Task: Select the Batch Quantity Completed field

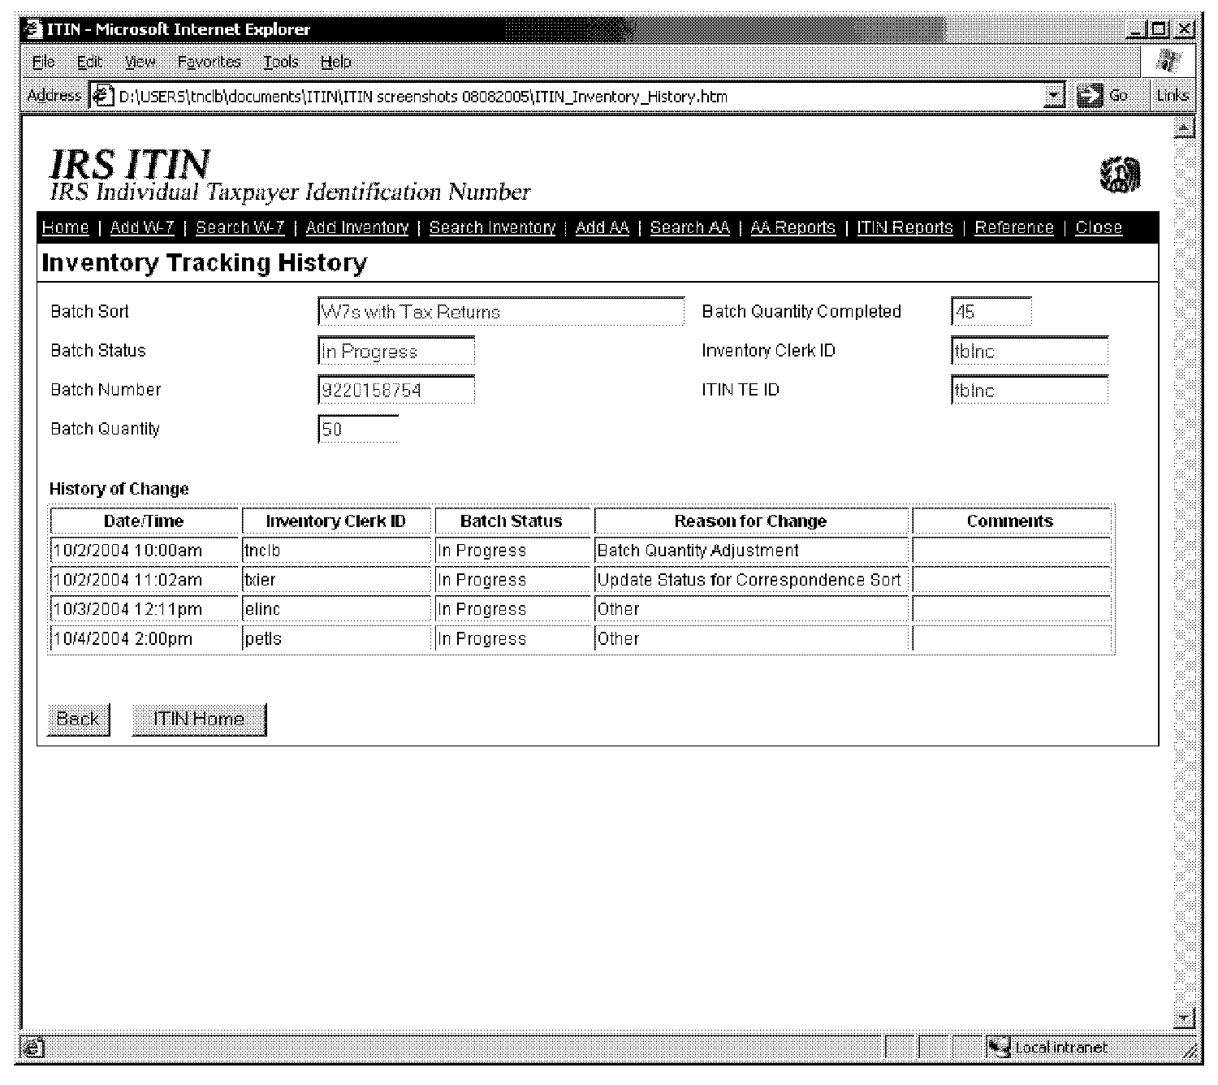Action: [x=991, y=312]
